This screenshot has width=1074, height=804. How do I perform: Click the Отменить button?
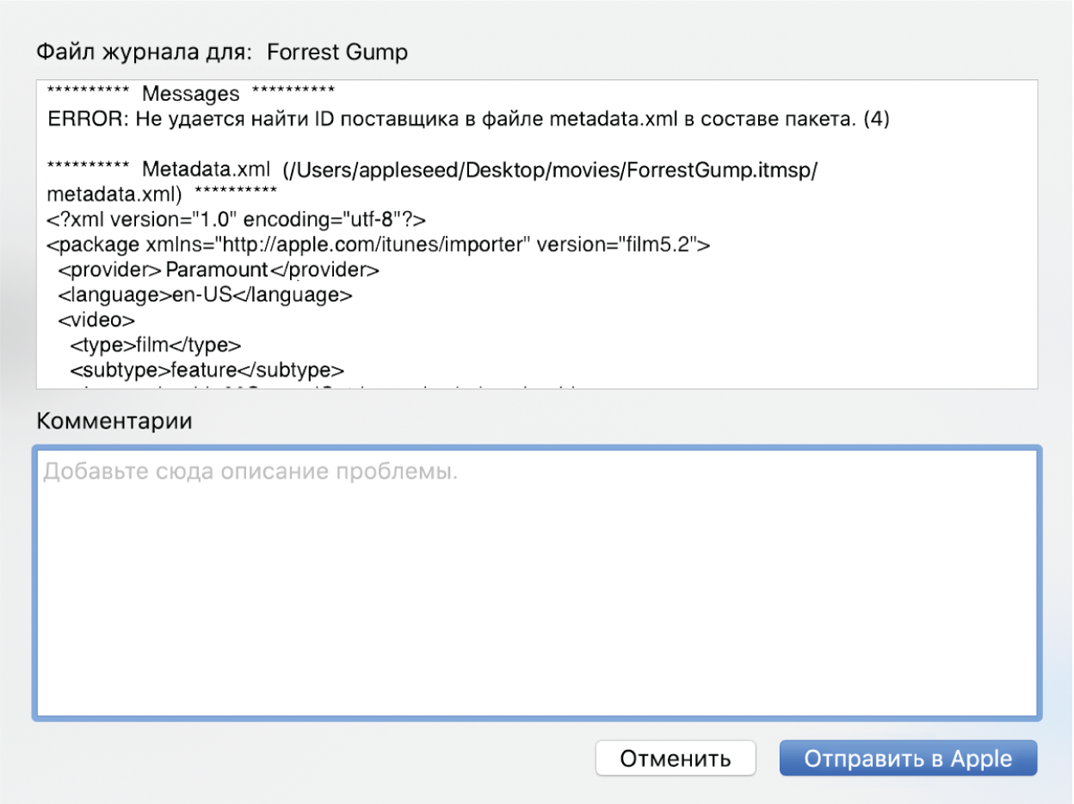click(x=675, y=758)
